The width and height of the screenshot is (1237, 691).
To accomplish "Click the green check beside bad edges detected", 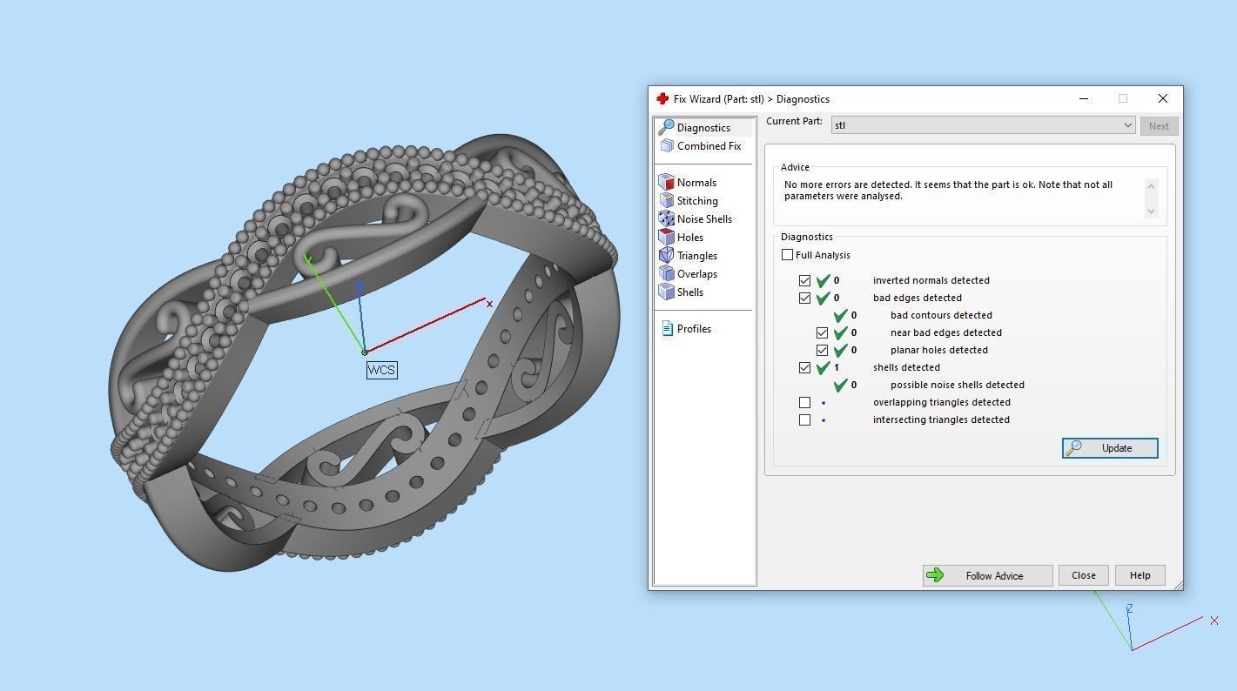I will [x=823, y=298].
